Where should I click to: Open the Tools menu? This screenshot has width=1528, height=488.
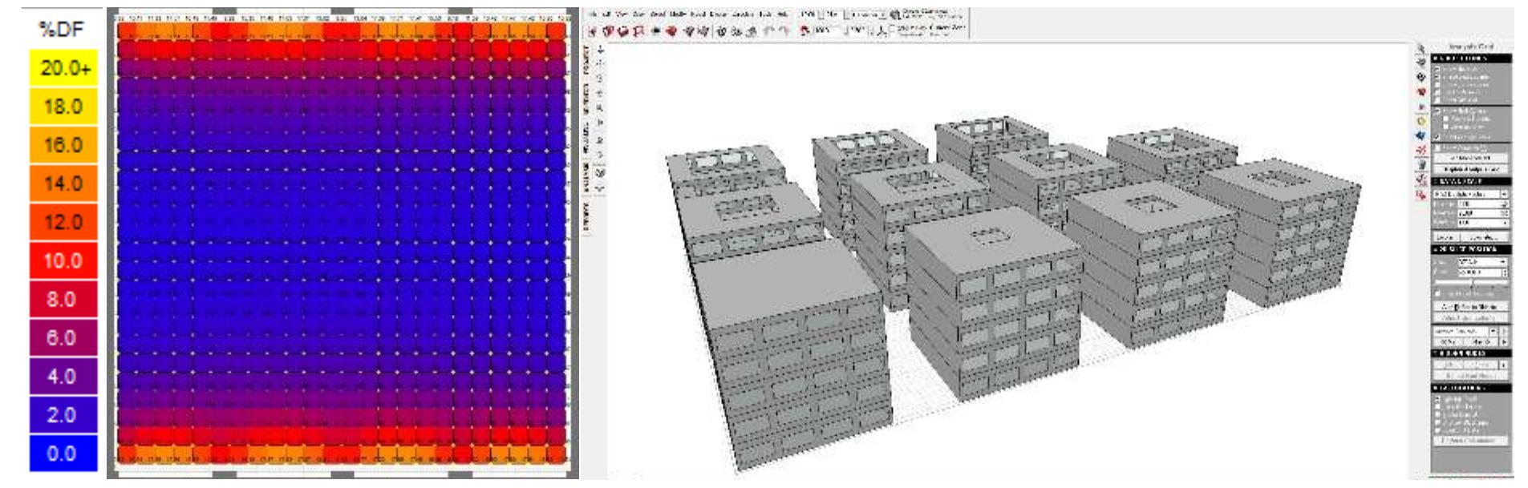pos(765,14)
